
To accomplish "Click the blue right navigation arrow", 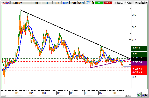I will pos(146,95).
